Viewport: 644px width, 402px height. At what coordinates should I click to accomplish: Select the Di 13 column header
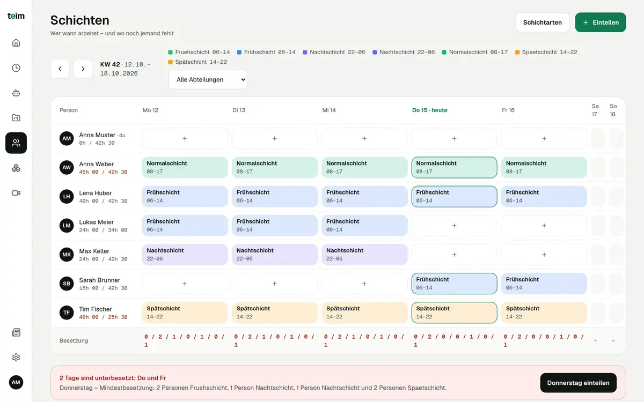tap(239, 110)
